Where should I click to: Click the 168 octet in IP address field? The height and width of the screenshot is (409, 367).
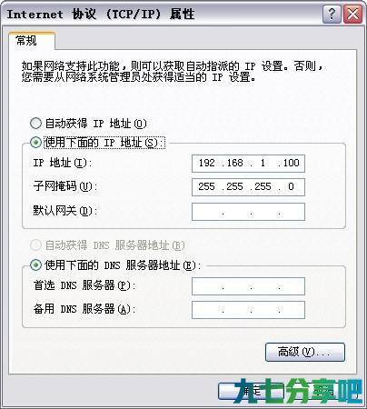pyautogui.click(x=235, y=163)
